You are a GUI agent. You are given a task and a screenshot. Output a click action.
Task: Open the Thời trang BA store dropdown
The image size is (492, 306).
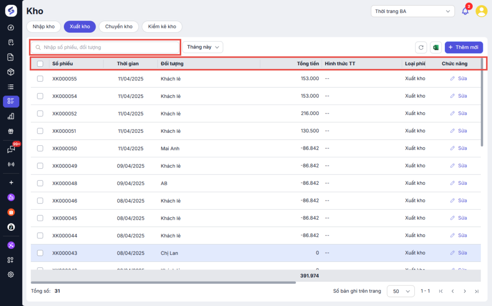point(412,11)
